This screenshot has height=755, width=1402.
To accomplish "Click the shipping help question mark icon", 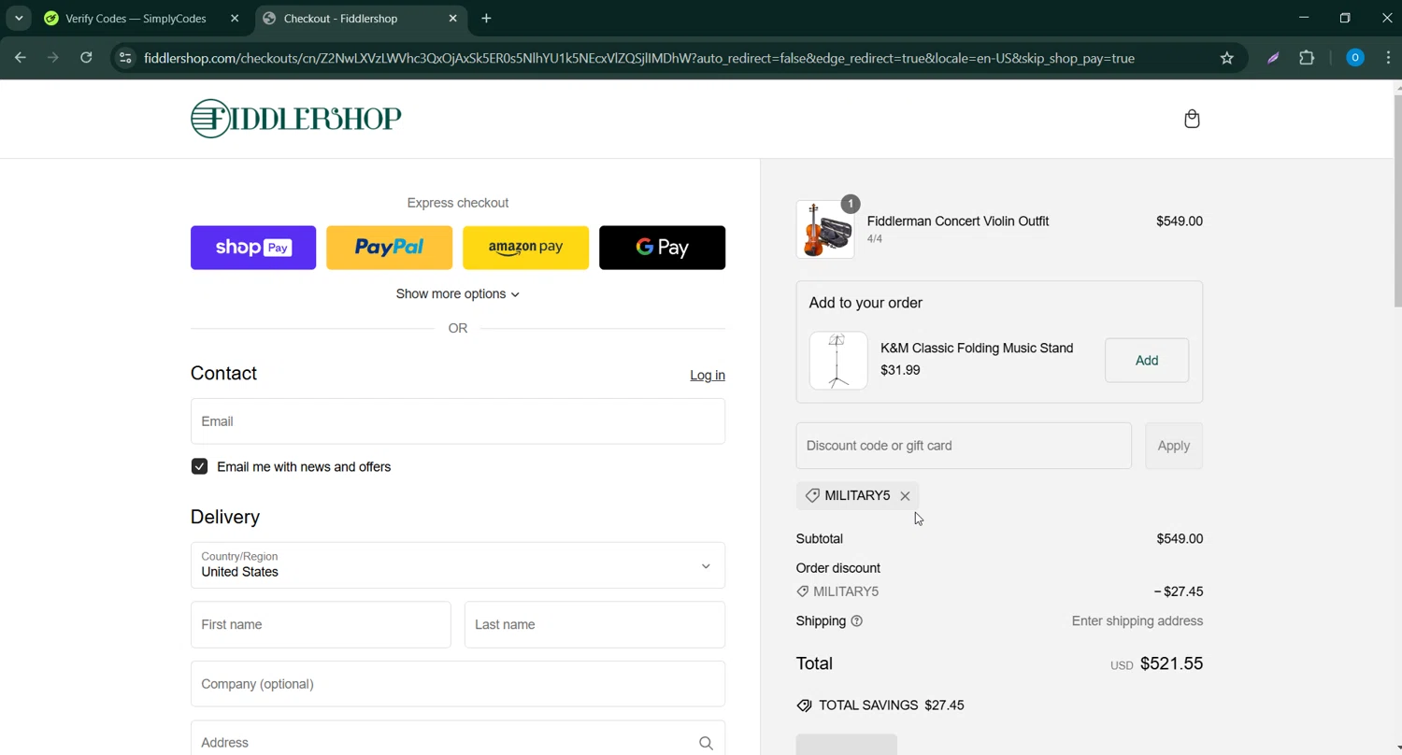I will click(x=856, y=621).
